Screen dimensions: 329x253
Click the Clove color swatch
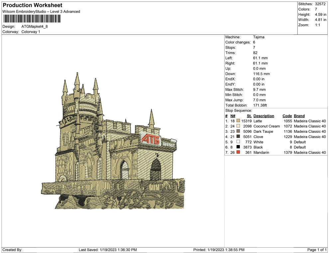coord(238,137)
